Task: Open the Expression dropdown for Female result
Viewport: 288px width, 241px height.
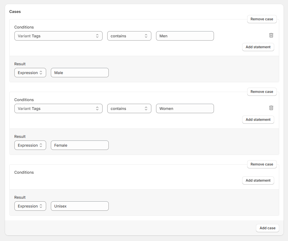Action: (x=30, y=145)
